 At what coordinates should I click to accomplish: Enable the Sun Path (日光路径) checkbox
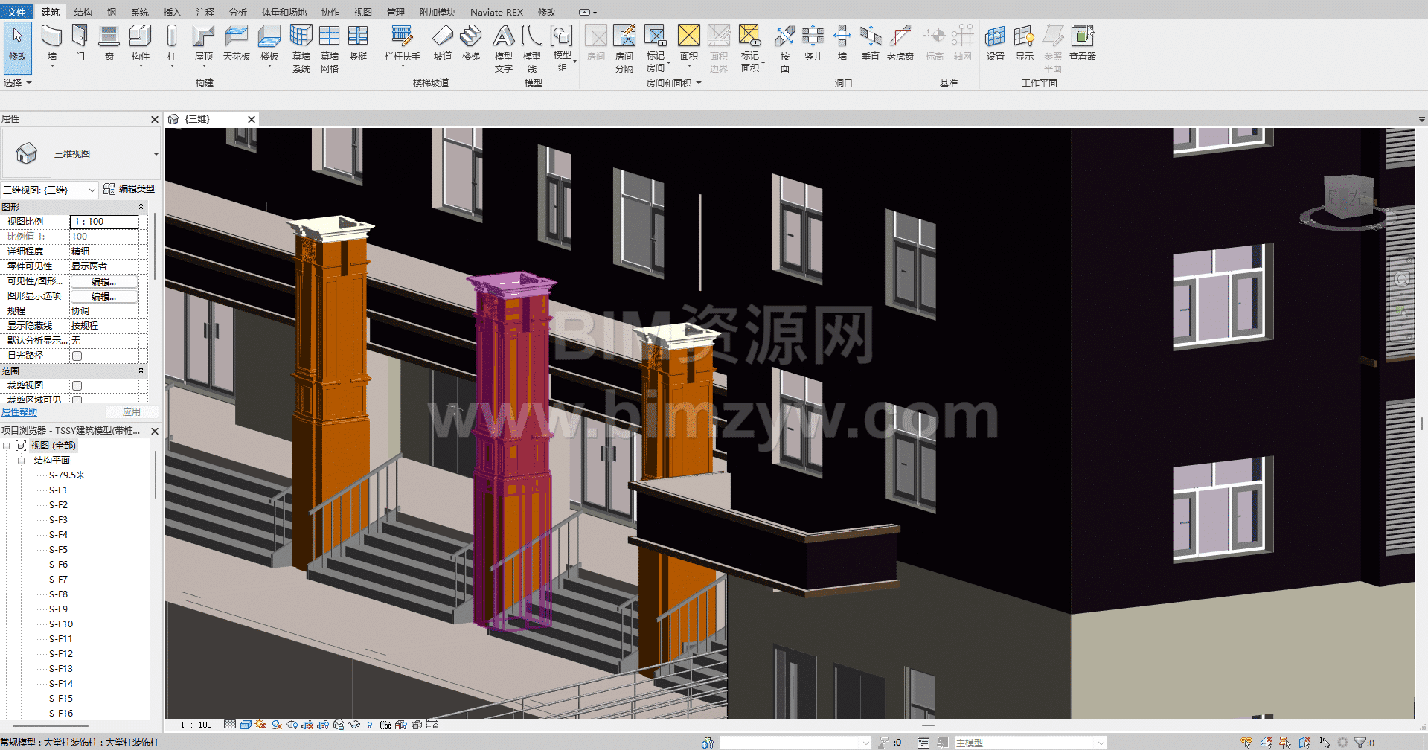click(77, 356)
